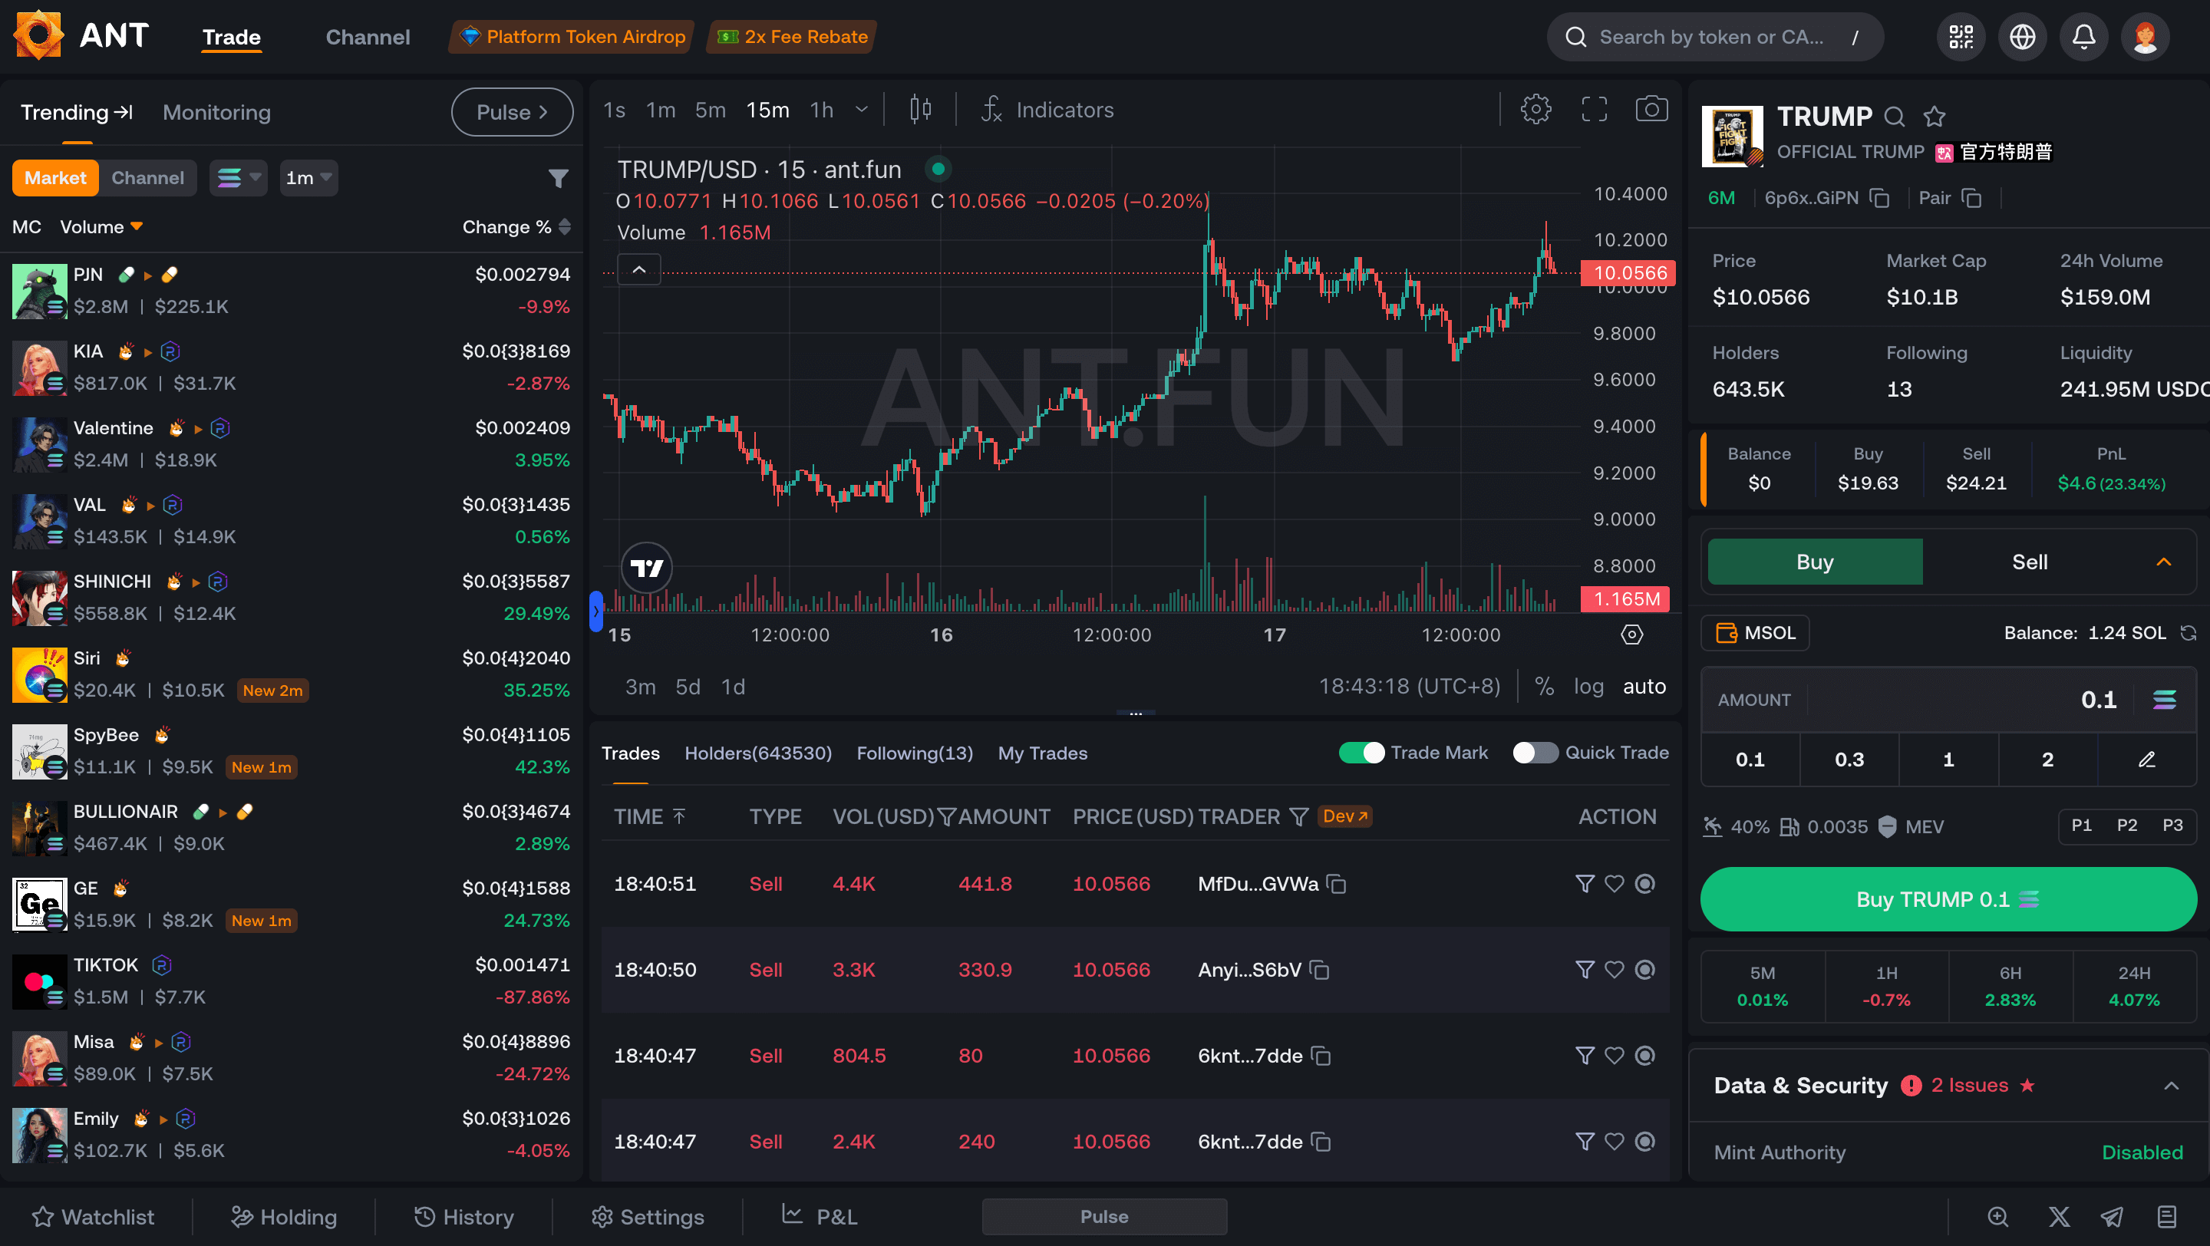Open Indicators menu

(x=1046, y=109)
